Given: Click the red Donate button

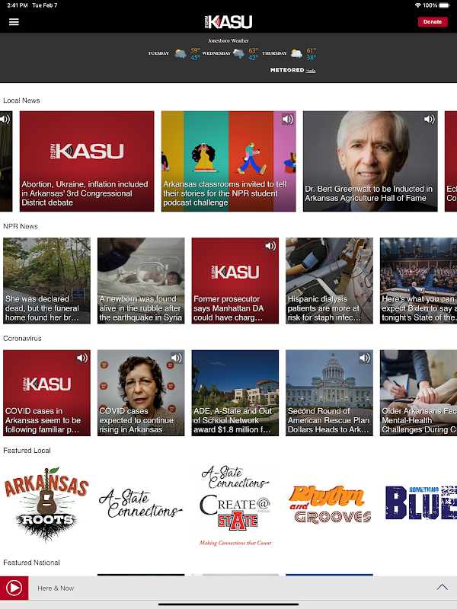Looking at the screenshot, I should pos(433,22).
